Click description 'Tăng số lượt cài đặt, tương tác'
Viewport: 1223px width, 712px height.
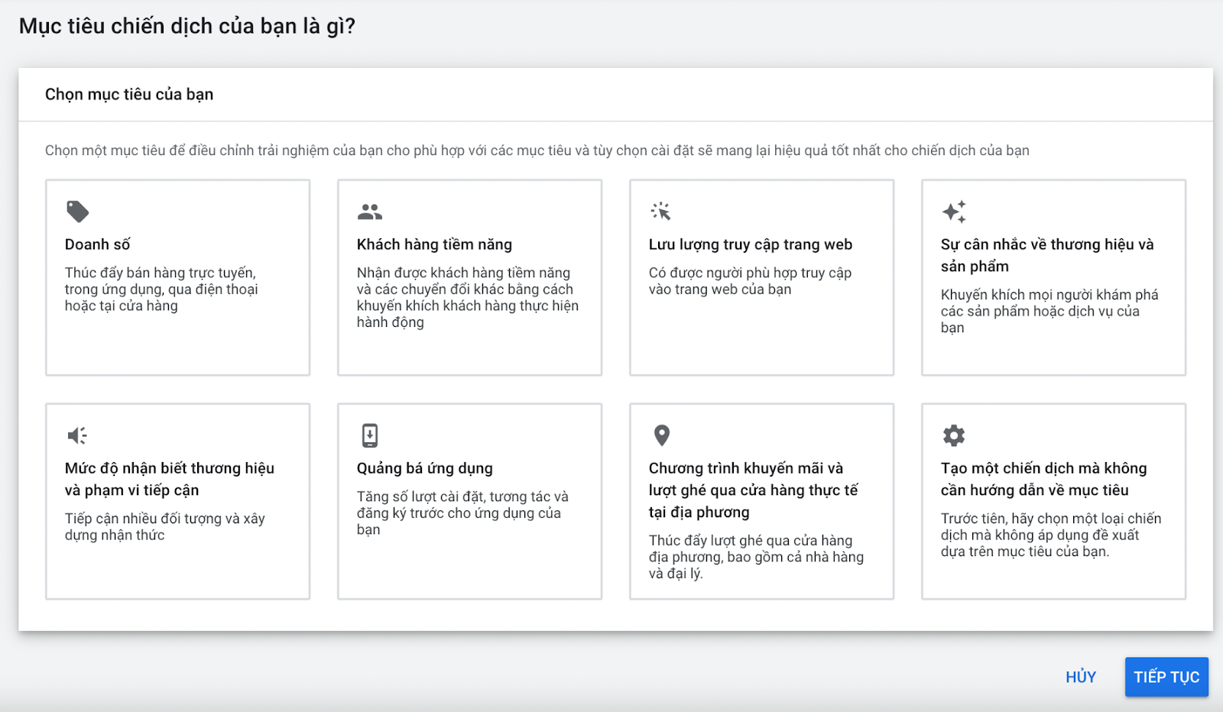463,513
